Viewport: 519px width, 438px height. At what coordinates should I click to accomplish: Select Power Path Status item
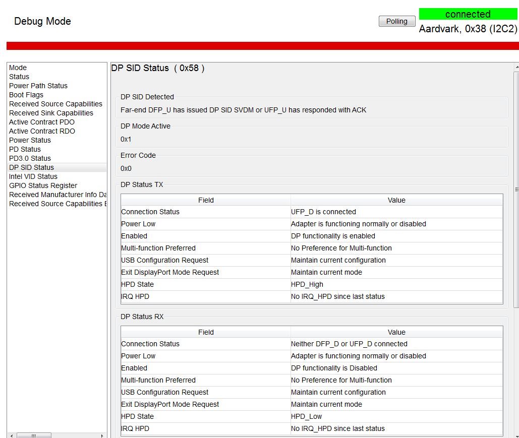(x=38, y=86)
